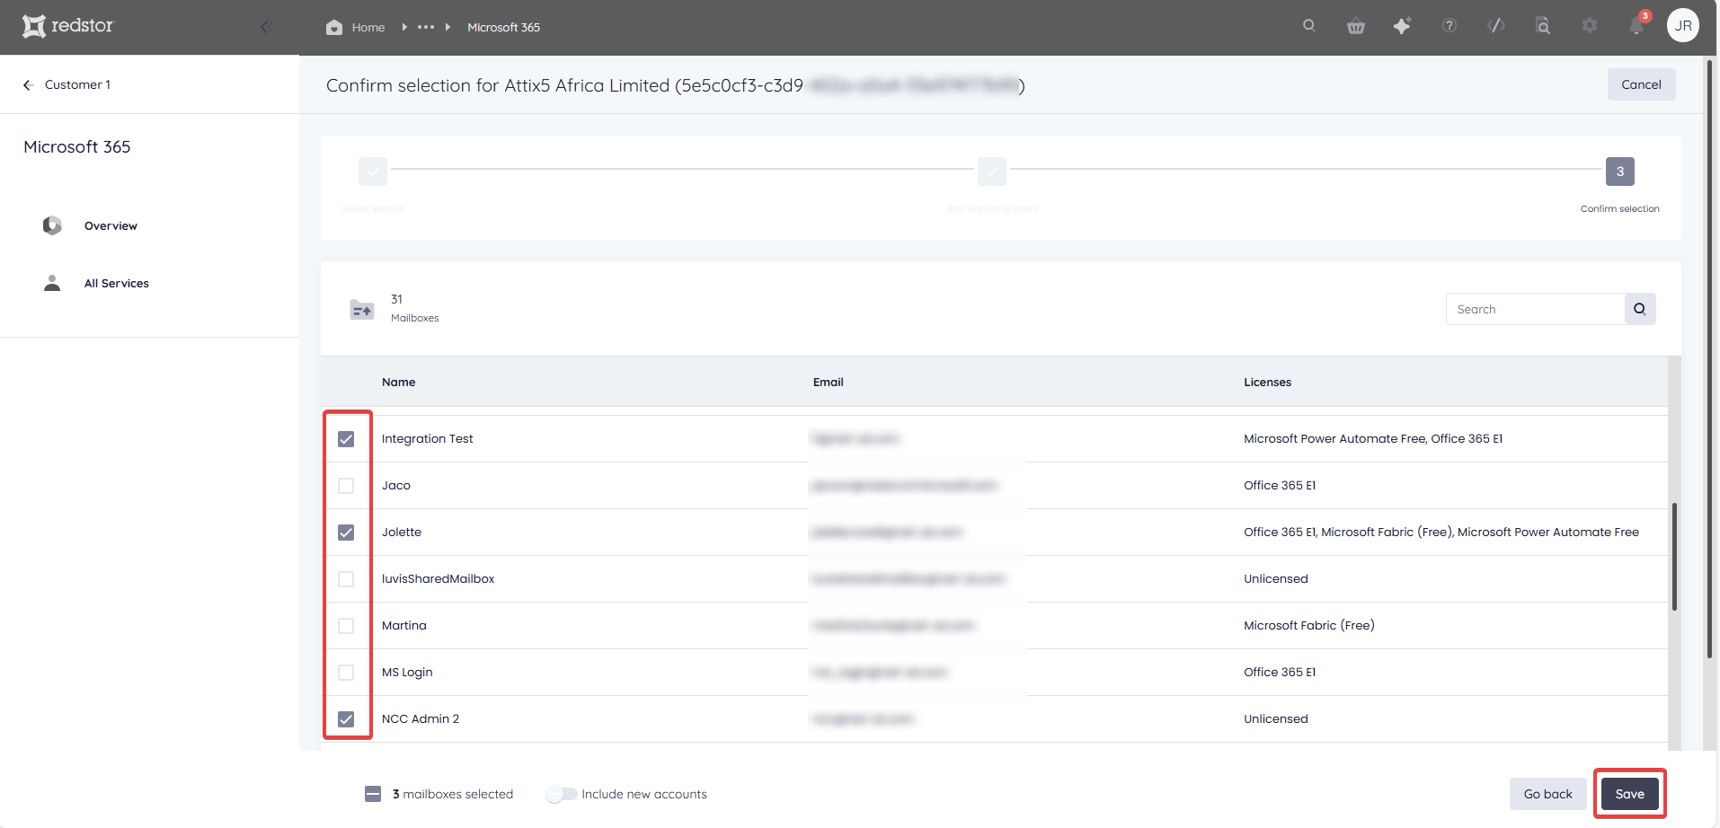Image resolution: width=1720 pixels, height=828 pixels.
Task: Open the basket icon in header
Action: 1356,26
